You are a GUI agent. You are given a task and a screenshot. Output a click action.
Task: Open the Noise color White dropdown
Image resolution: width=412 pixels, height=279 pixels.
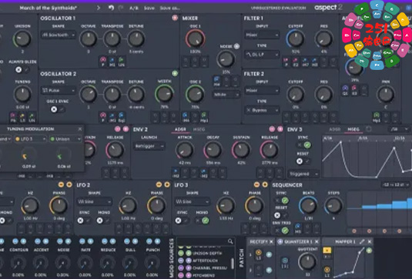point(226,95)
